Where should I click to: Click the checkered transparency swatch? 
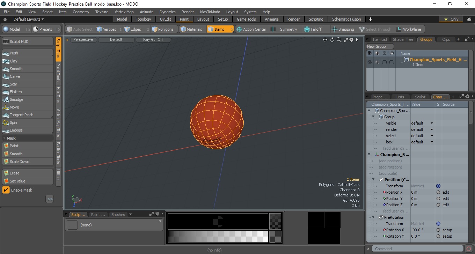(275, 221)
